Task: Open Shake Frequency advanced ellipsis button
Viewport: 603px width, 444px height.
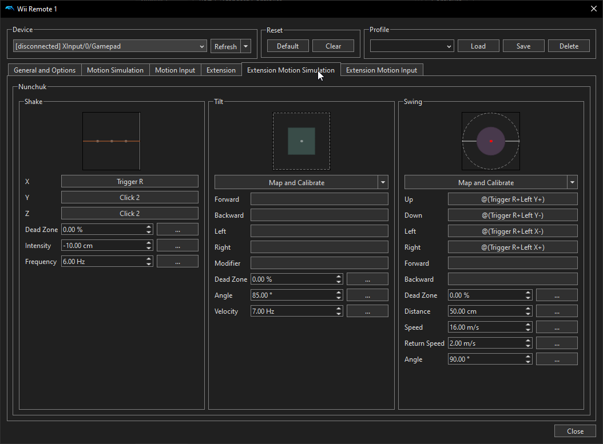Action: [x=178, y=262]
